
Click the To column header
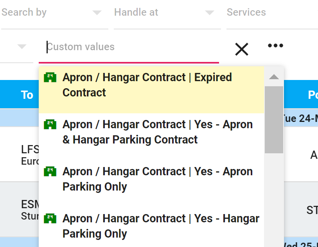click(27, 95)
